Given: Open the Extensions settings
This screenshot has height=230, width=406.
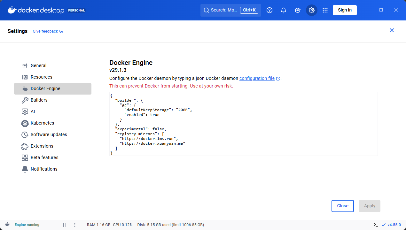Looking at the screenshot, I should (42, 146).
